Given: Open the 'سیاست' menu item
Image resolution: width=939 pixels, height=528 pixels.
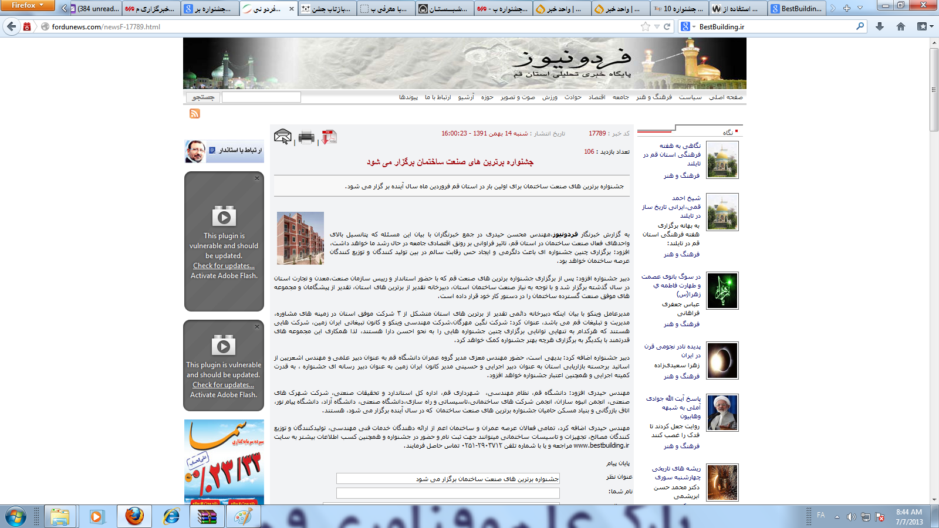Looking at the screenshot, I should tap(690, 97).
